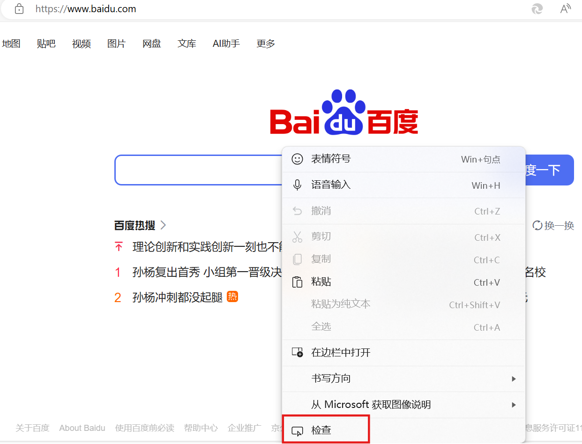Open hot search 孙杨复出首秀

[207, 272]
